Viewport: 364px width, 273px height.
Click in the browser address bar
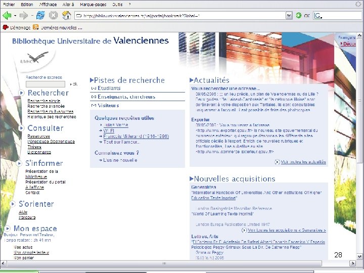tap(180, 16)
